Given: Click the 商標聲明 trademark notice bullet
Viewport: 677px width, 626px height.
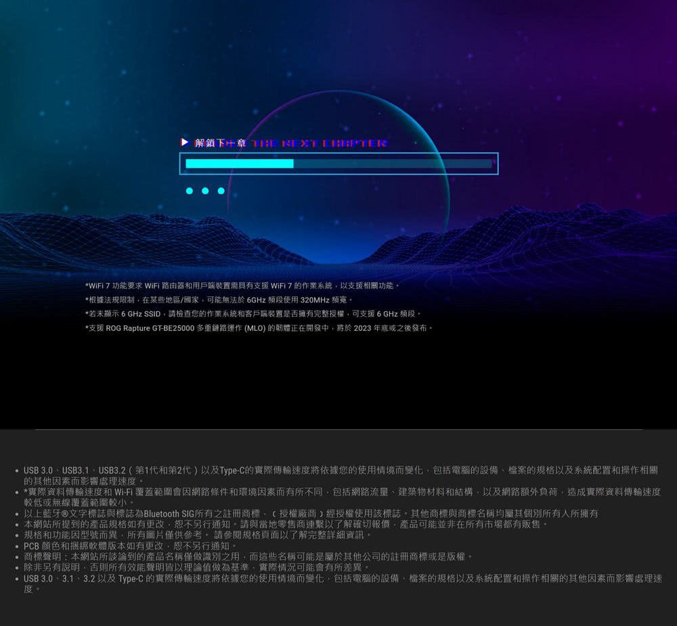Looking at the screenshot, I should [x=248, y=557].
